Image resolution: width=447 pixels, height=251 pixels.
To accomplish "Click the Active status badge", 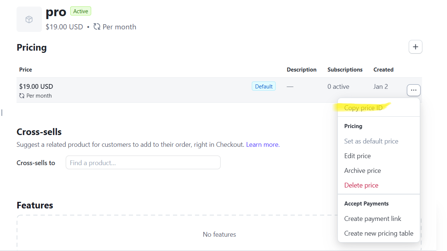I will 81,11.
